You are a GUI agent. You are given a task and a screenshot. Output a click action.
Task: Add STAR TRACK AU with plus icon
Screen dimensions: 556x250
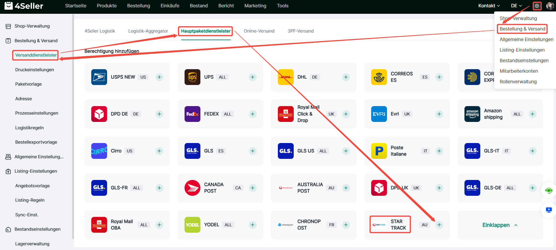[439, 225]
